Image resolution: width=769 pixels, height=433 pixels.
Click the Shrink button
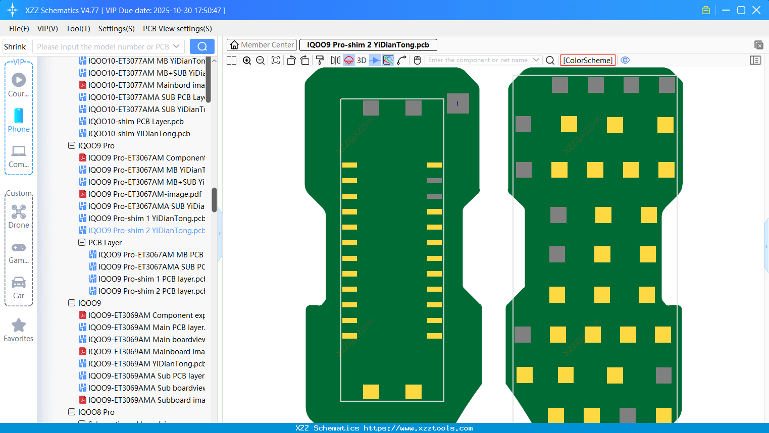click(15, 47)
